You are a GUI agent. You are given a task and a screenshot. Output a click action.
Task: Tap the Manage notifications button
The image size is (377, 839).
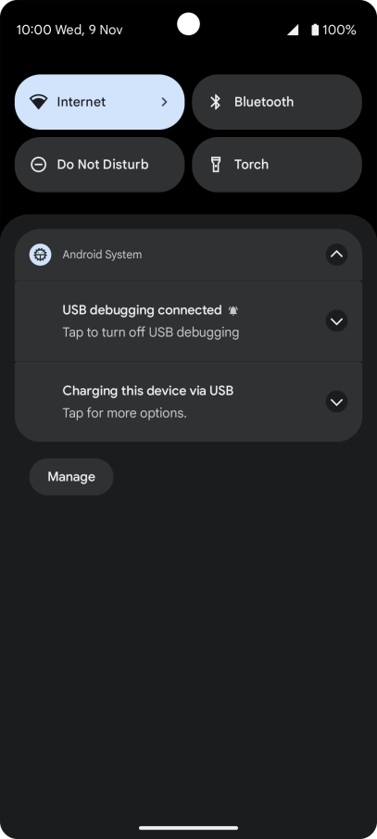tap(71, 477)
